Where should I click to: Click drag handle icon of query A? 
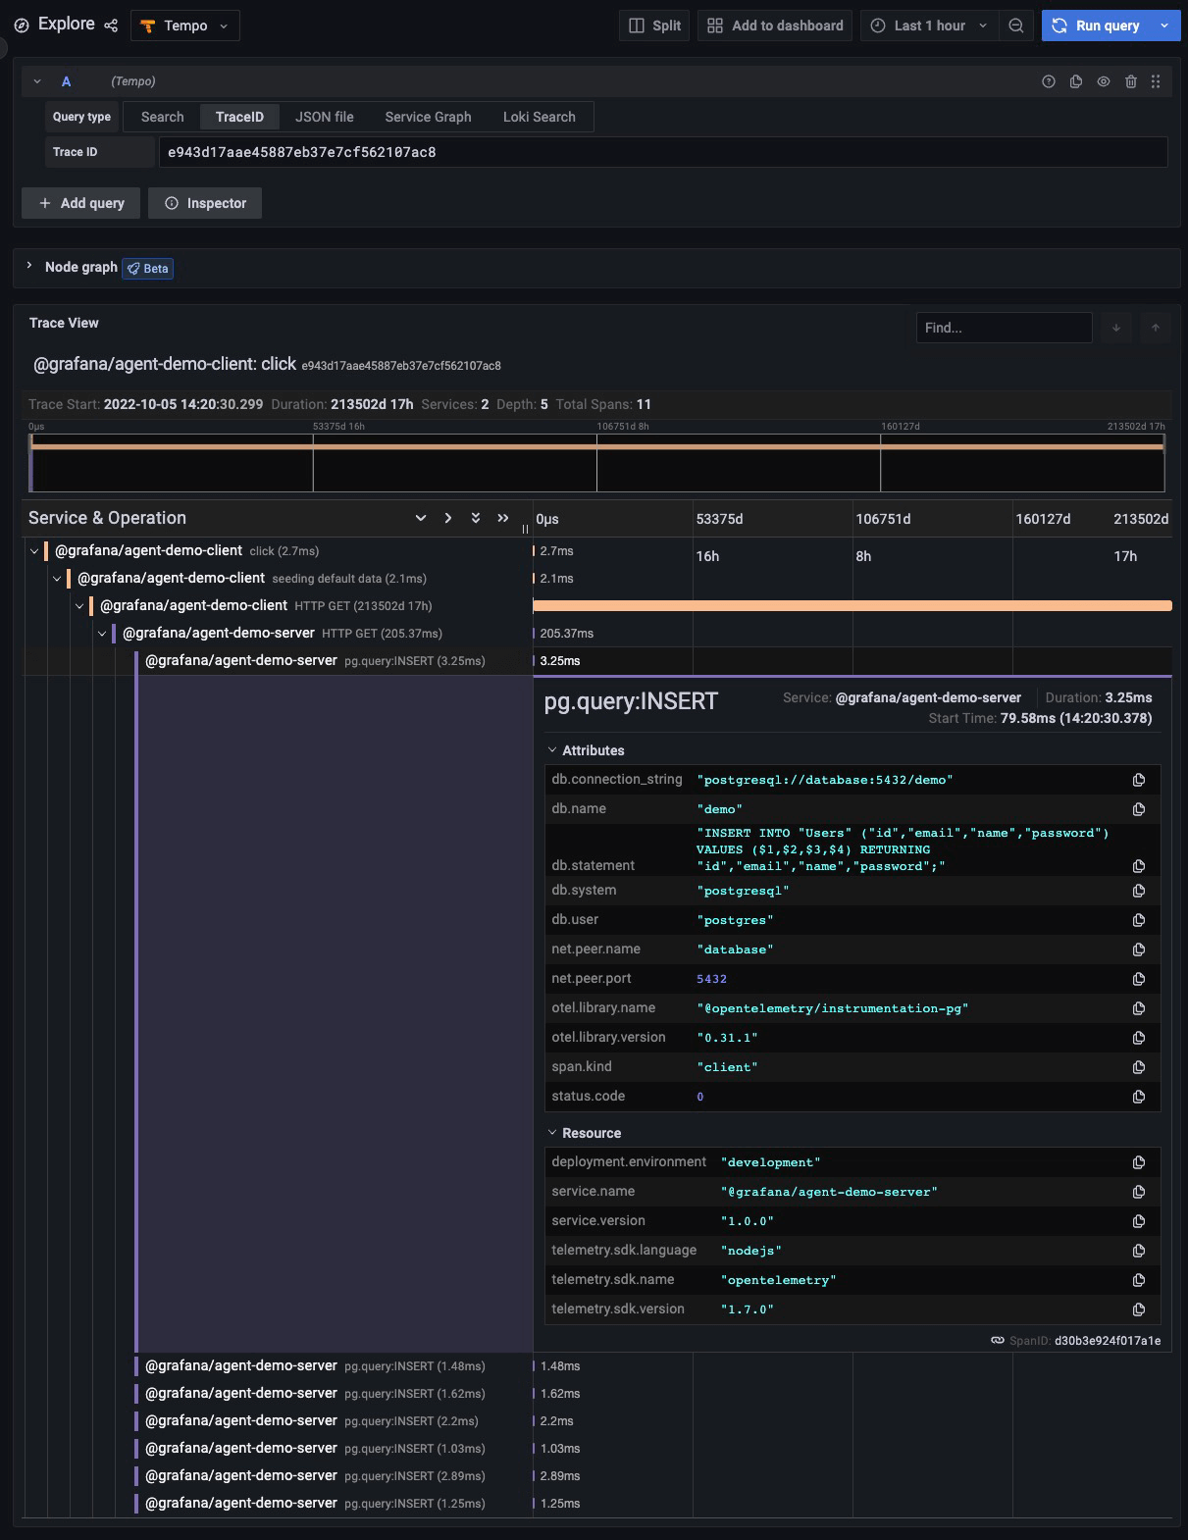pos(1156,81)
